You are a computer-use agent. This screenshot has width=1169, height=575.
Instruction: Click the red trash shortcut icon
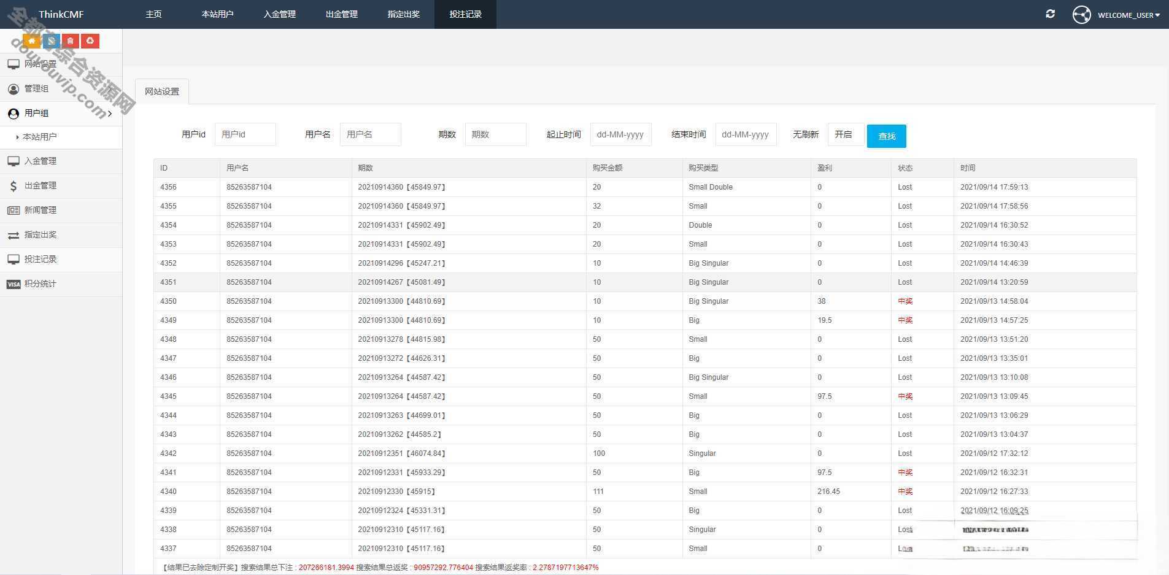71,41
